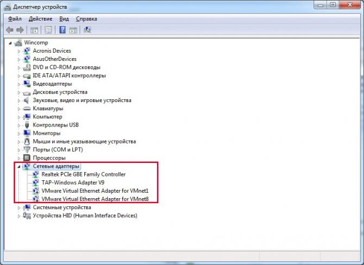Open the Справка menu
The height and width of the screenshot is (265, 364).
point(86,19)
